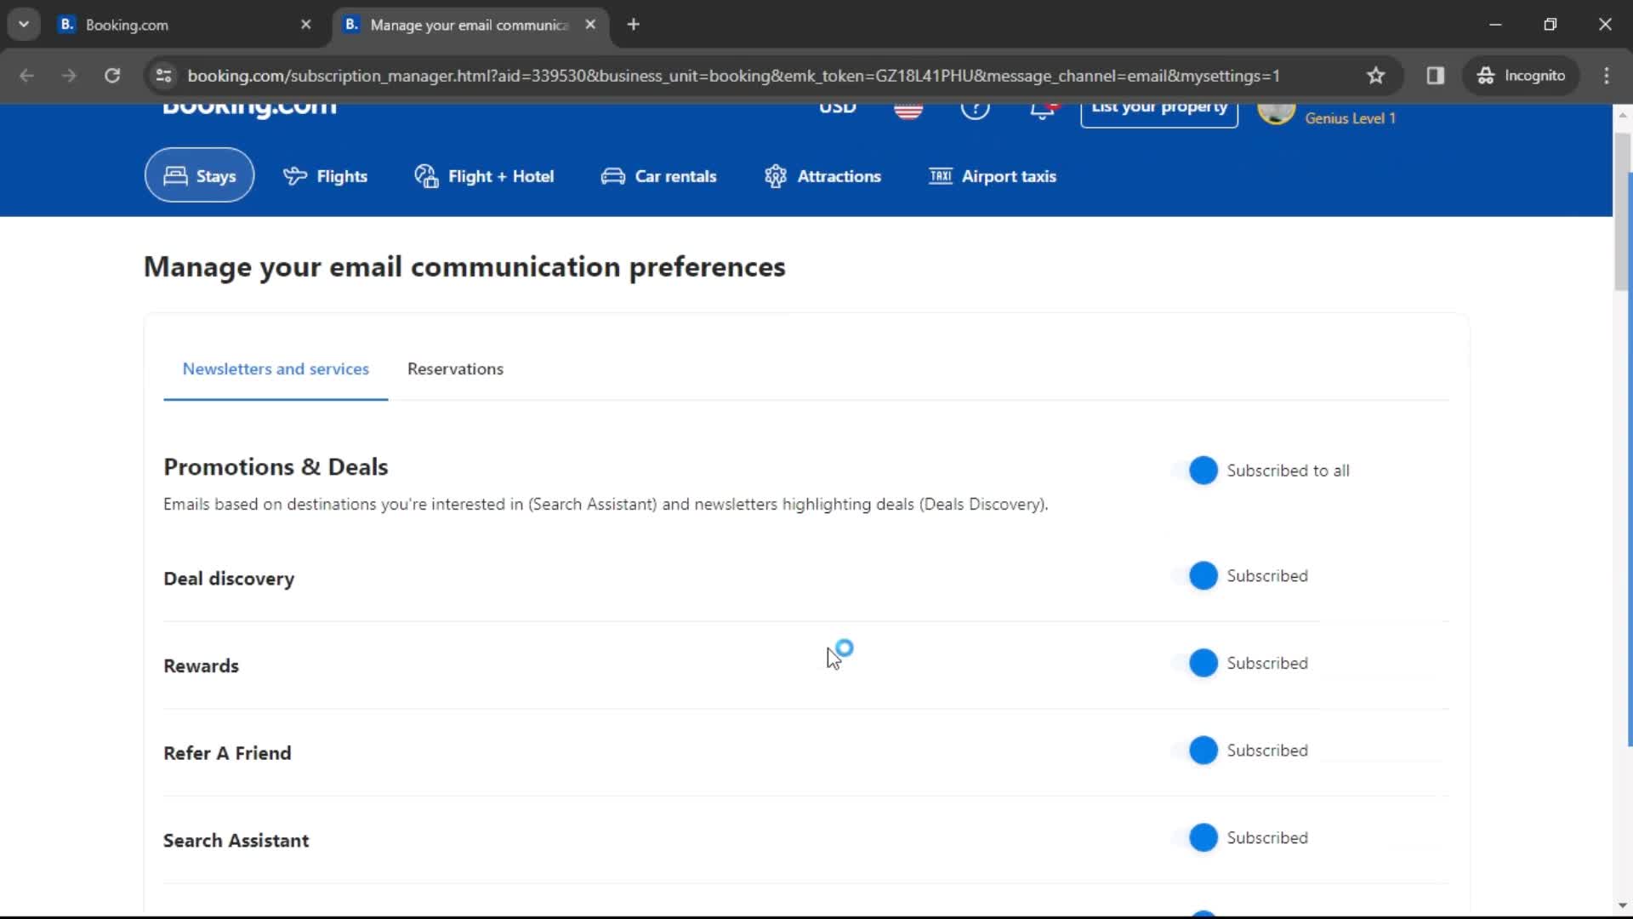1633x919 pixels.
Task: Open the notifications bell icon
Action: click(x=1043, y=111)
